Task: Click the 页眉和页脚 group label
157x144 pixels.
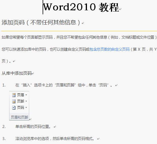Action: point(19,117)
